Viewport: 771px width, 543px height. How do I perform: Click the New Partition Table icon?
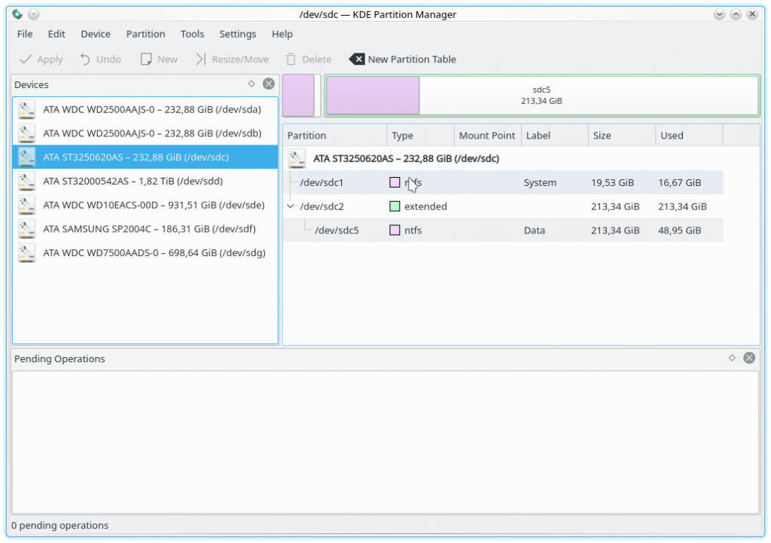357,59
